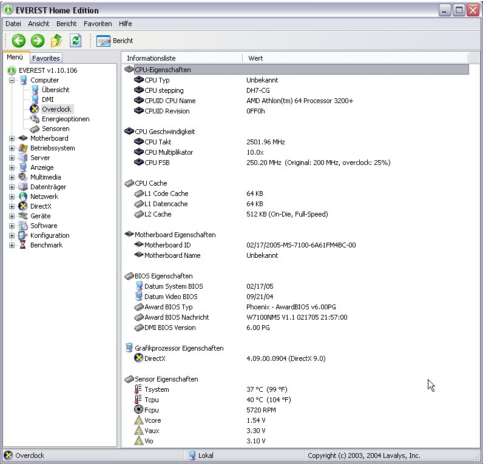
Task: Expand the Server tree node
Action: coord(12,158)
